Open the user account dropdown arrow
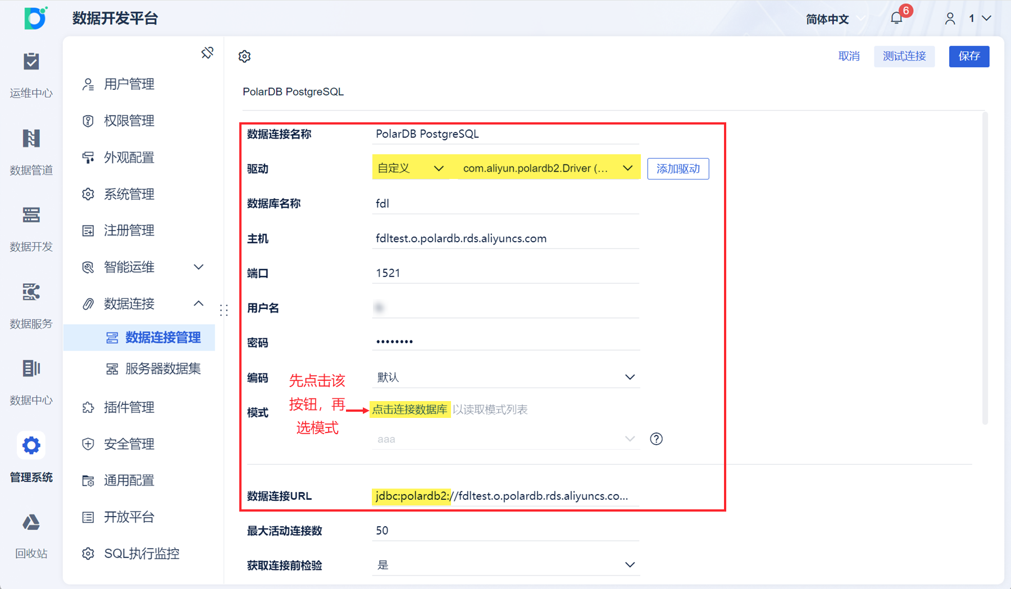 986,19
